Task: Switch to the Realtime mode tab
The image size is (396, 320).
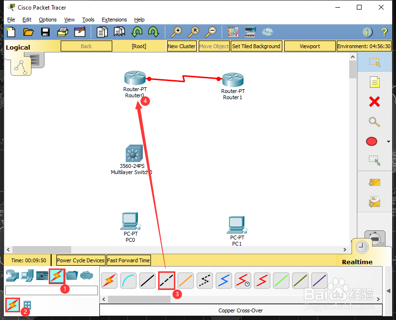Action: tap(357, 262)
